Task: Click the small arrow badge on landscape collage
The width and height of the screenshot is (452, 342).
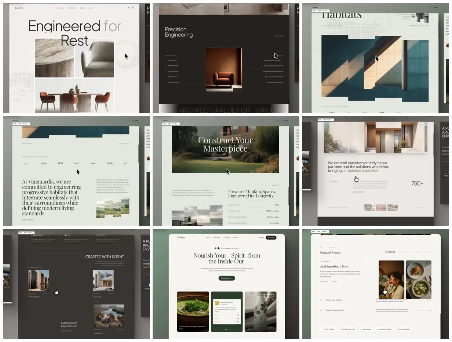Action: point(127,206)
